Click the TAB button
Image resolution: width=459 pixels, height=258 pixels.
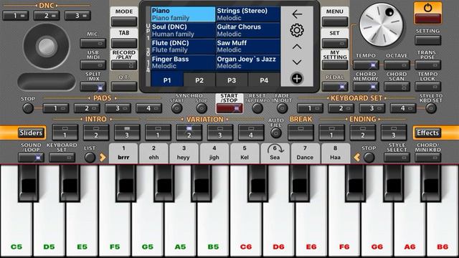click(x=124, y=43)
